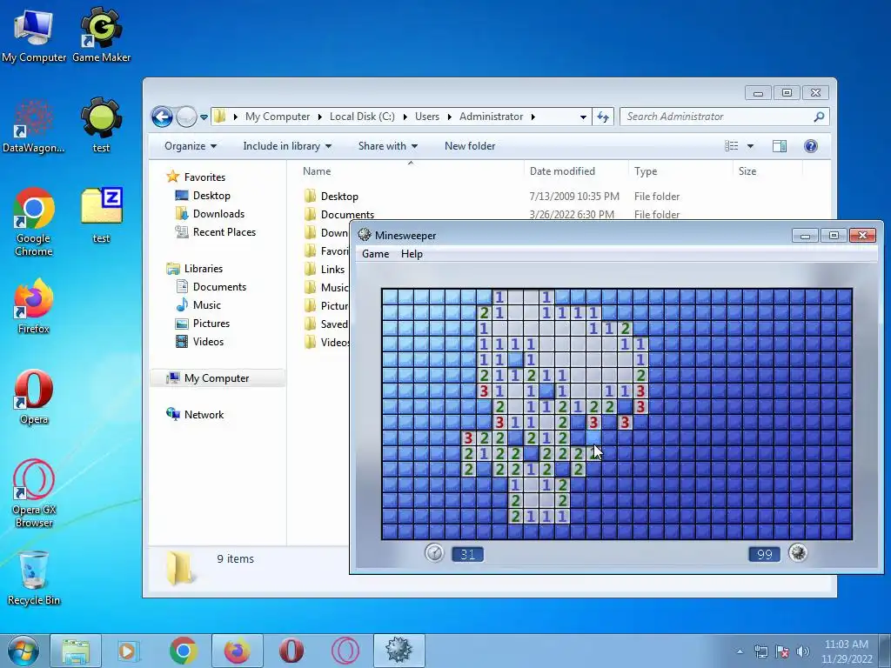The image size is (891, 668).
Task: Click the taskbar clock and date
Action: tap(847, 651)
